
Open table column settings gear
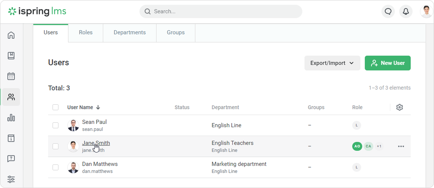coord(399,107)
